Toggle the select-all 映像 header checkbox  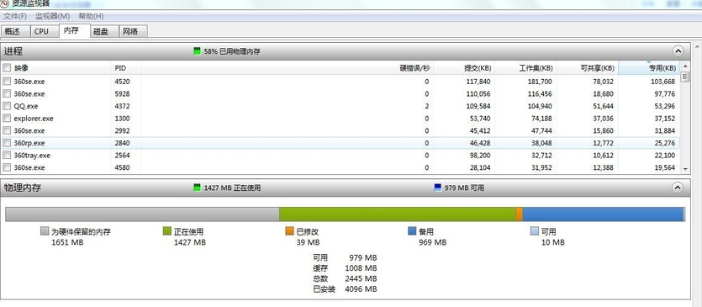tap(7, 67)
